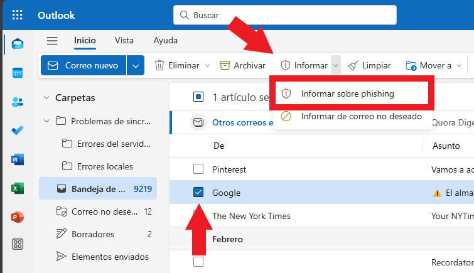
Task: Click the envelope icon beside Otros correos
Action: [198, 122]
